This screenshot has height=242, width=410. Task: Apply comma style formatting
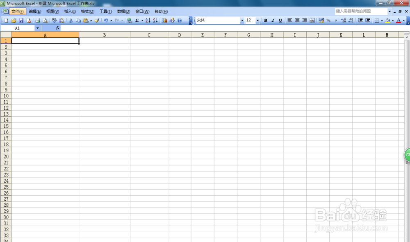tap(336, 20)
